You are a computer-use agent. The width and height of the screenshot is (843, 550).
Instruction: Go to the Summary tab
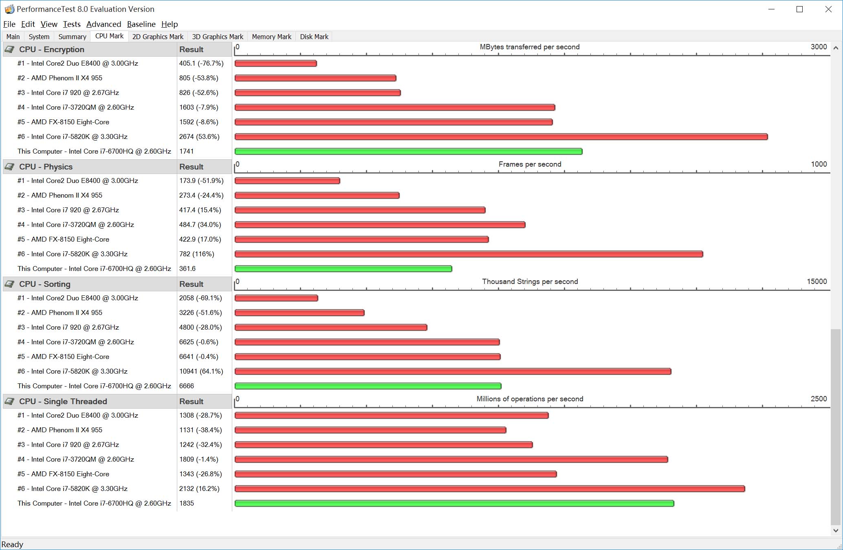click(72, 37)
